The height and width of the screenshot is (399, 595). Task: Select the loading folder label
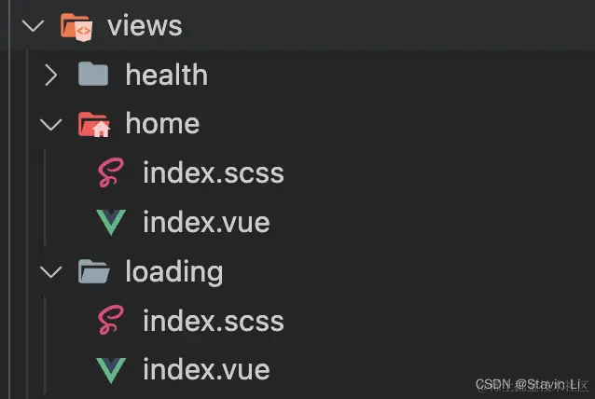(174, 272)
